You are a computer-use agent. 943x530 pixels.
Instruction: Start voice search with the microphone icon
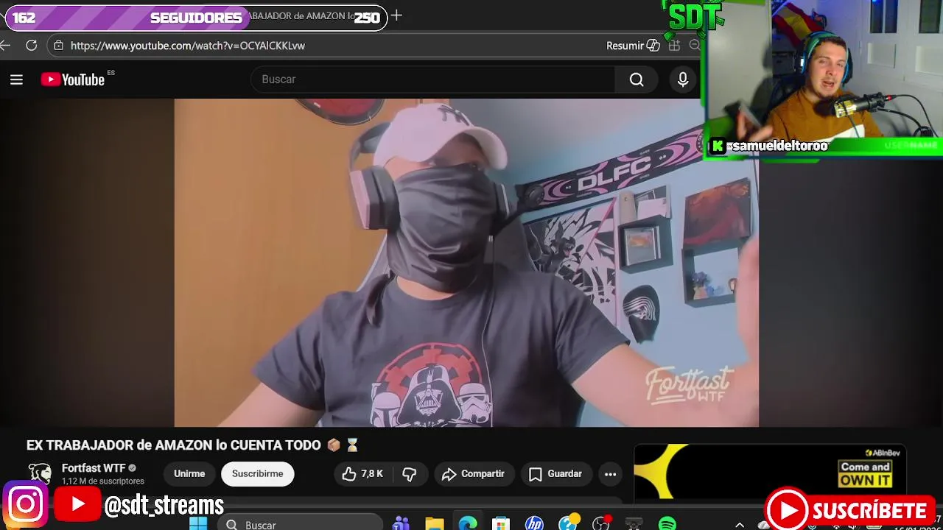(x=683, y=79)
